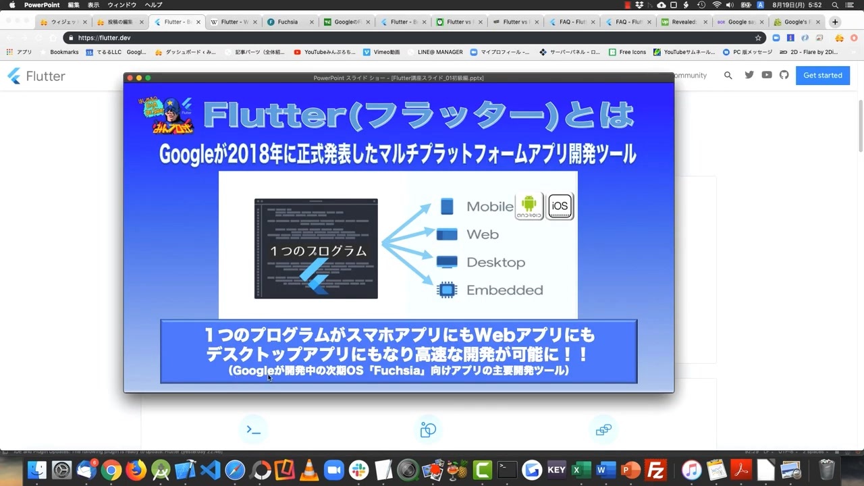This screenshot has width=864, height=486.
Task: Launch VLC media player from the dock
Action: (x=309, y=469)
